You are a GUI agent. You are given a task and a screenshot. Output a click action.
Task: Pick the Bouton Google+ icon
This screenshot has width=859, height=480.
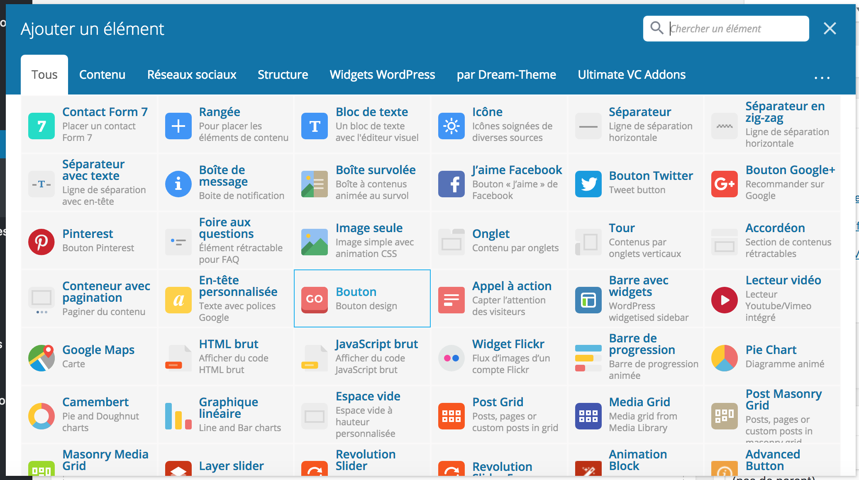[724, 184]
